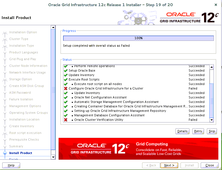Retry the failed configuration step
The image size is (222, 170).
[x=198, y=131]
